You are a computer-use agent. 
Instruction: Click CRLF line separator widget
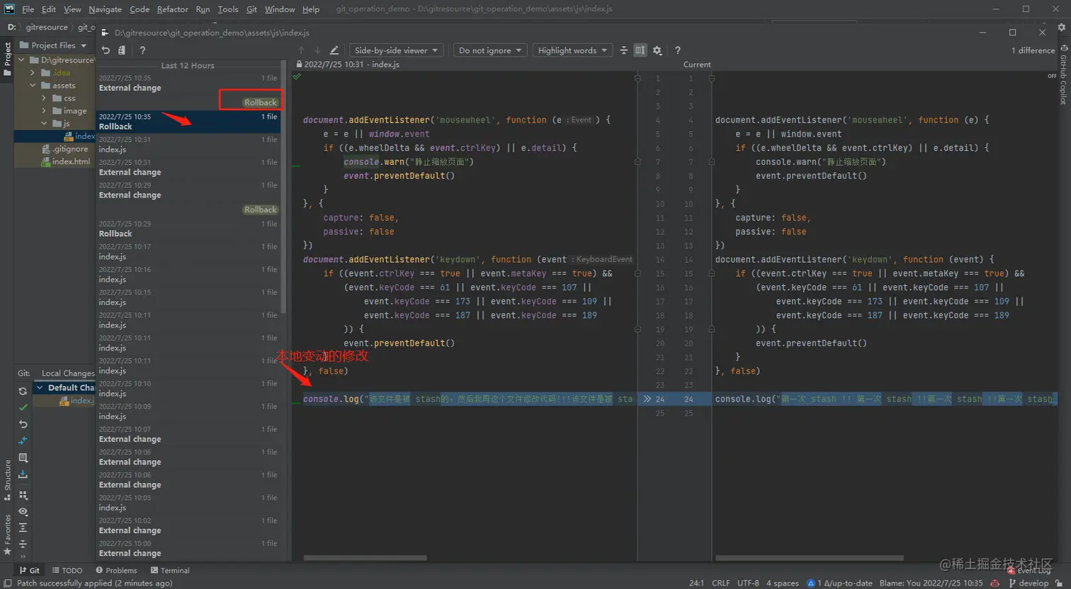click(x=721, y=583)
